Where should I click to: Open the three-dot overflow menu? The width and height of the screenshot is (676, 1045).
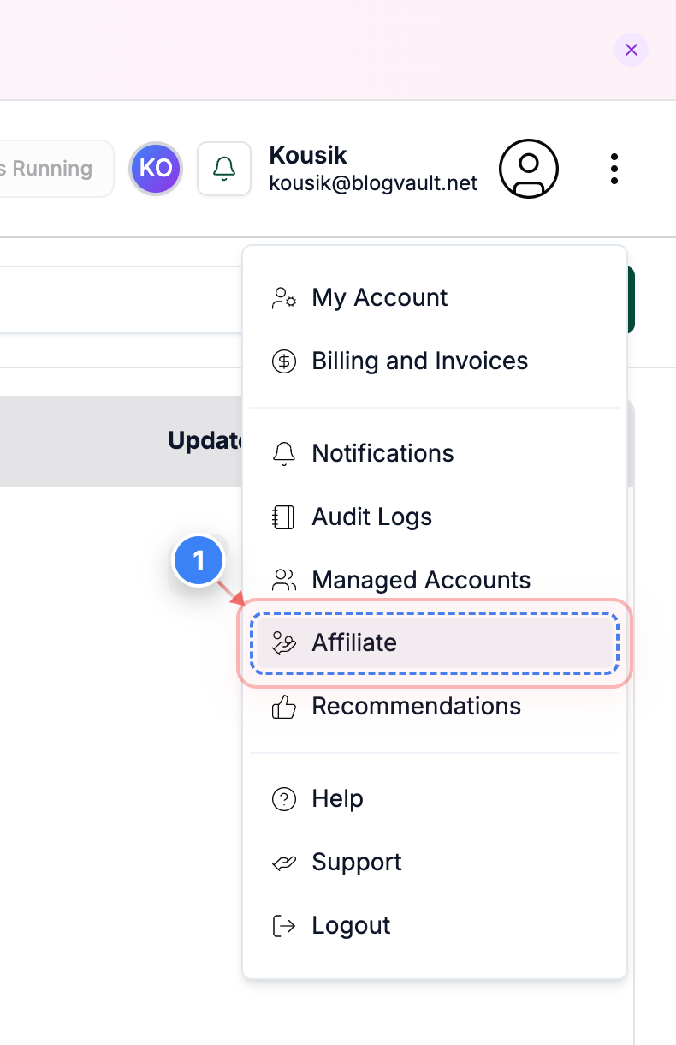click(x=614, y=169)
